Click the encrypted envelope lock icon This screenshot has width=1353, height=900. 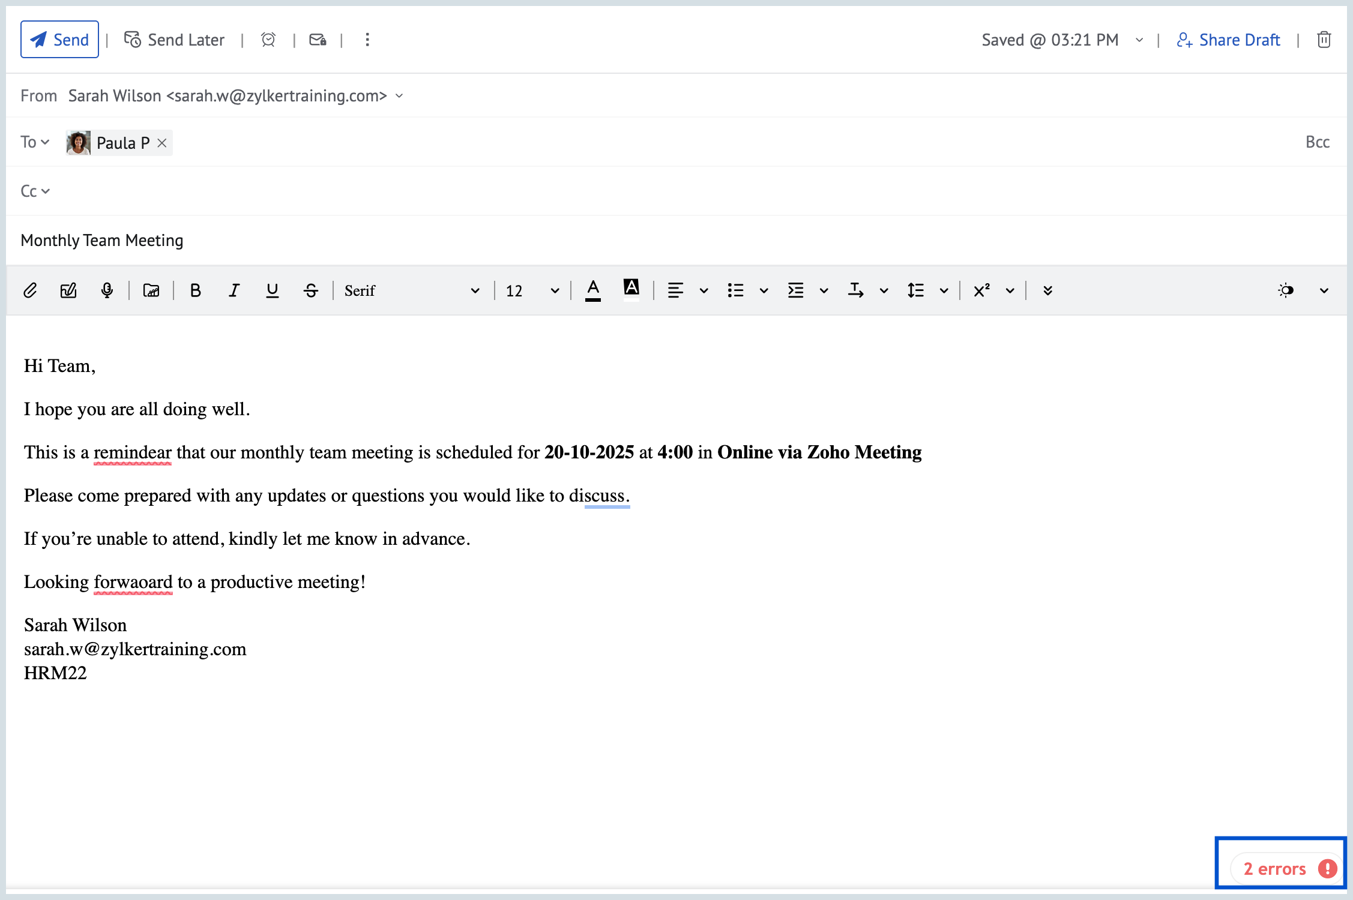[318, 40]
